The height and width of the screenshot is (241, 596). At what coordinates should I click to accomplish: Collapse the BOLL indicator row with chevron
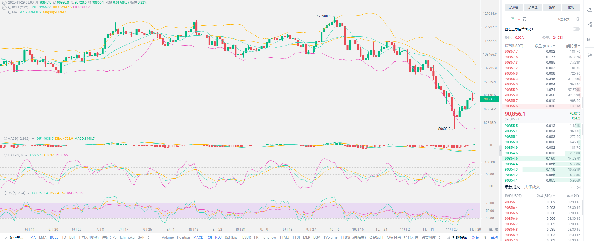click(x=4, y=7)
